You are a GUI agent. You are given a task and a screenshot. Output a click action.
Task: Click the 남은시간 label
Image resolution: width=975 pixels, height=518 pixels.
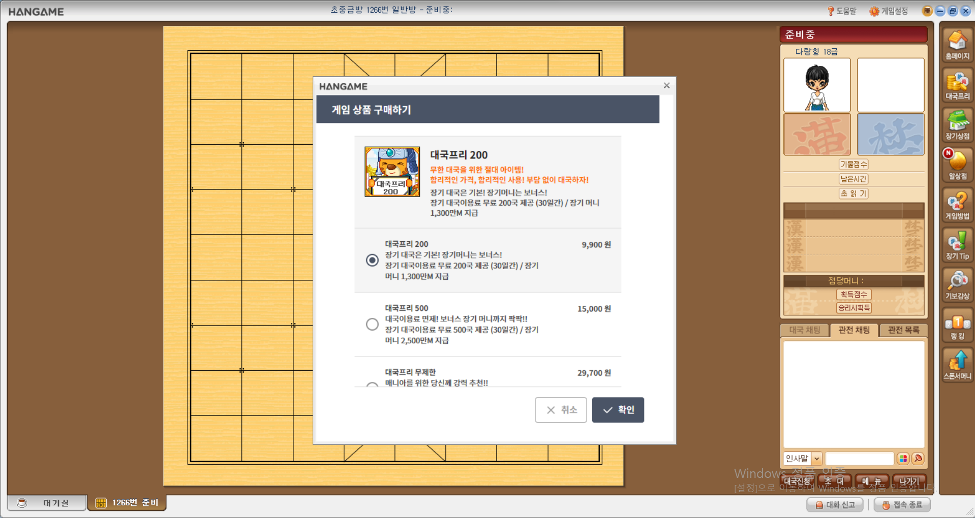[x=854, y=179]
